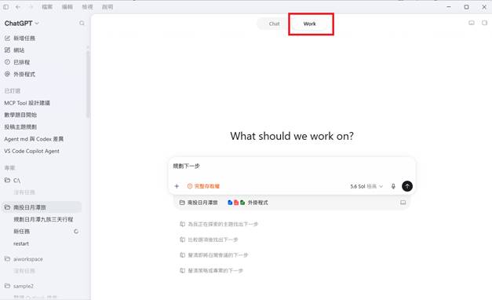
Task: Open the ChatGPT dropdown in sidebar header
Action: [x=22, y=24]
